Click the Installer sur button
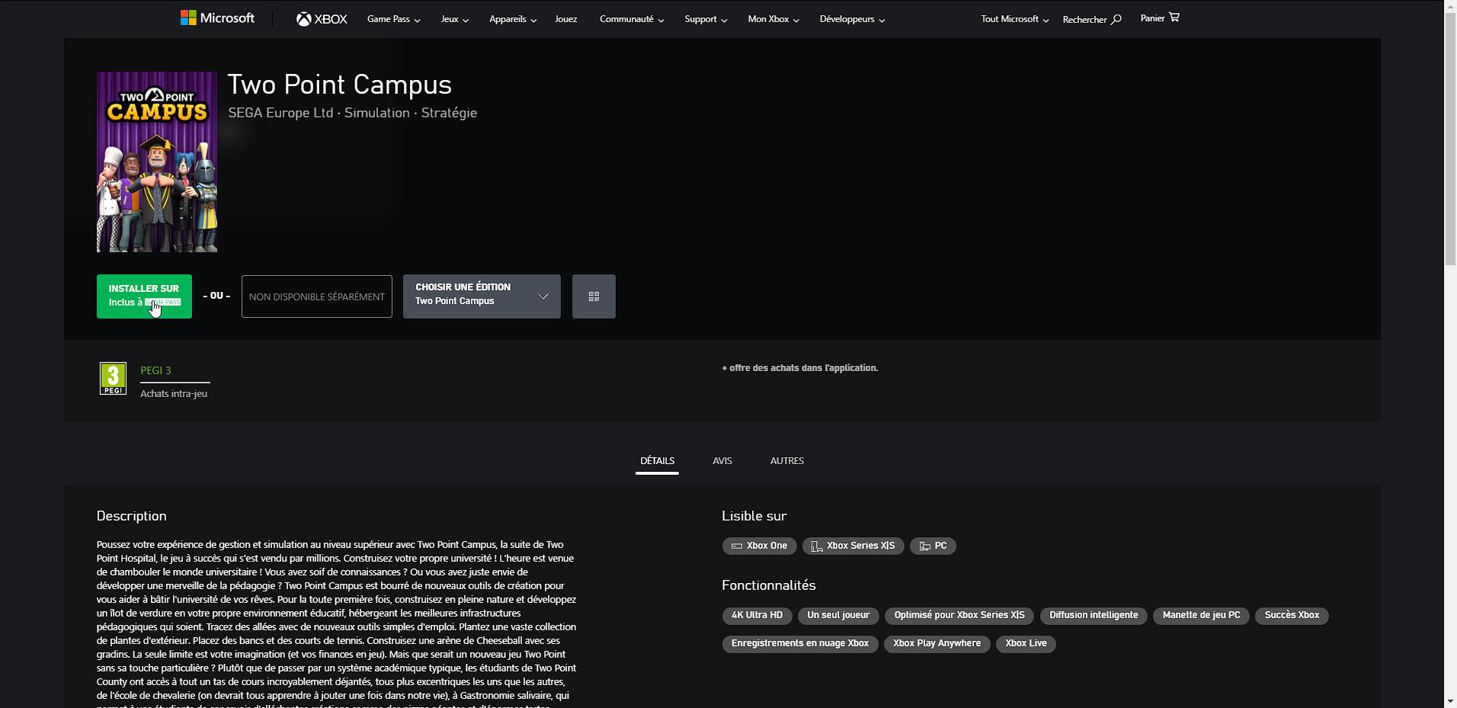 pos(143,296)
